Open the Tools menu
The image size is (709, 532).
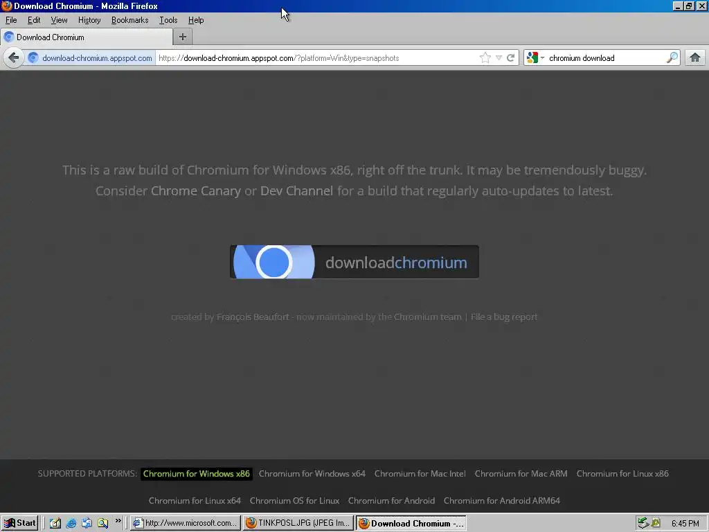(168, 20)
